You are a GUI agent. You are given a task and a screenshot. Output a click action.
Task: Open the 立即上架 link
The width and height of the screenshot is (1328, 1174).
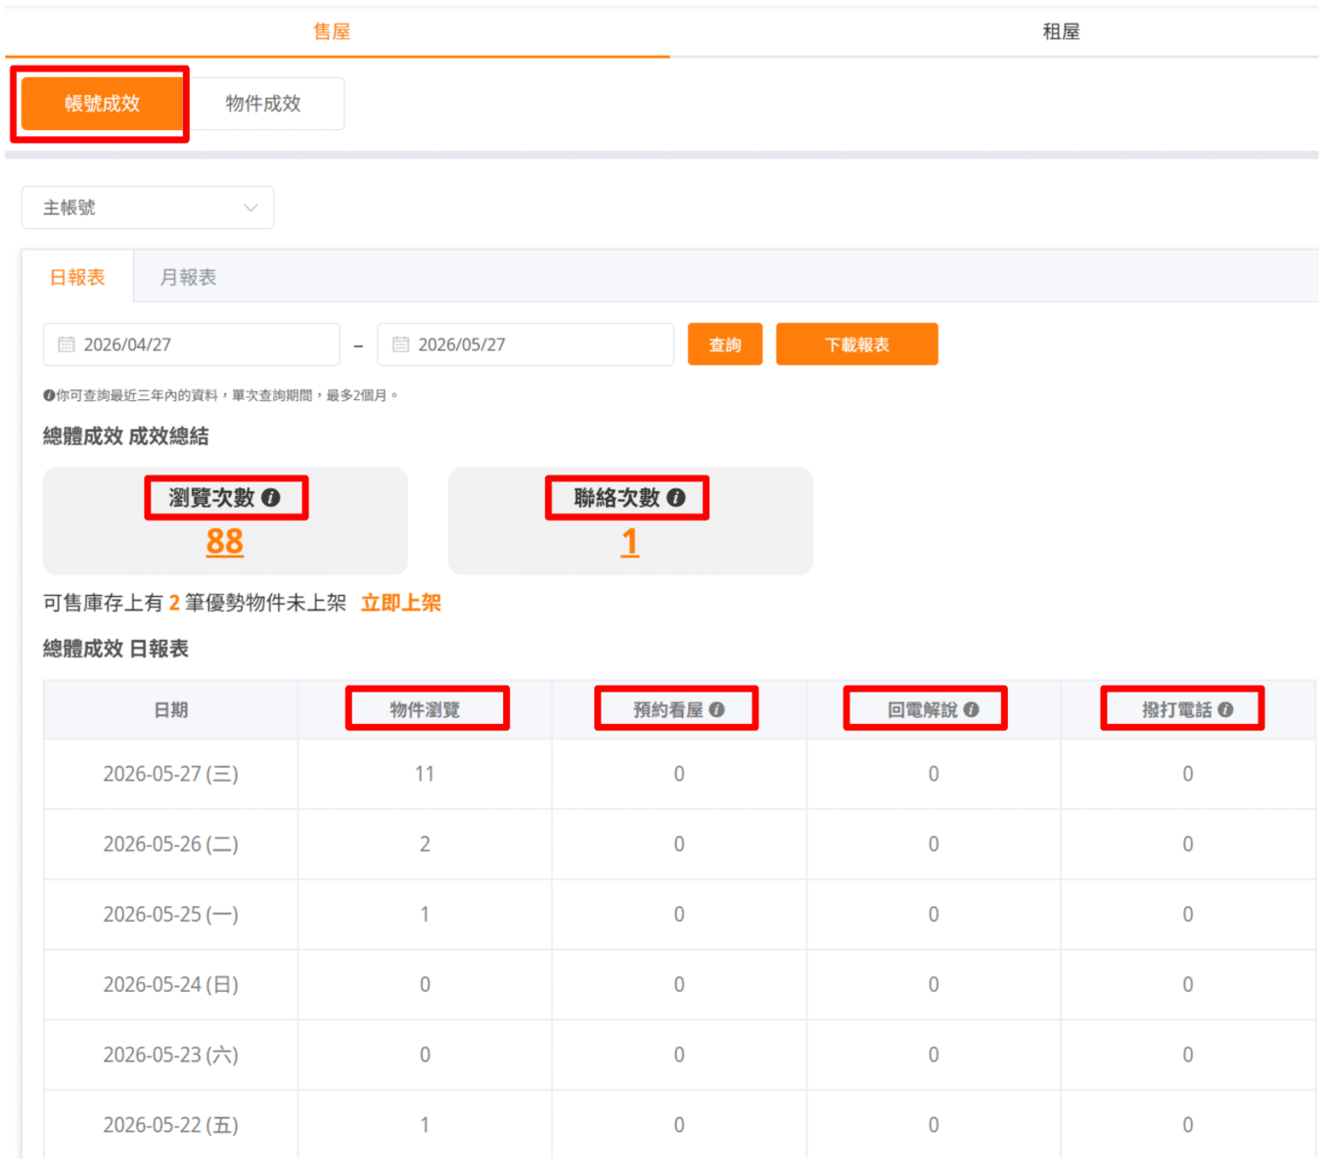401,603
